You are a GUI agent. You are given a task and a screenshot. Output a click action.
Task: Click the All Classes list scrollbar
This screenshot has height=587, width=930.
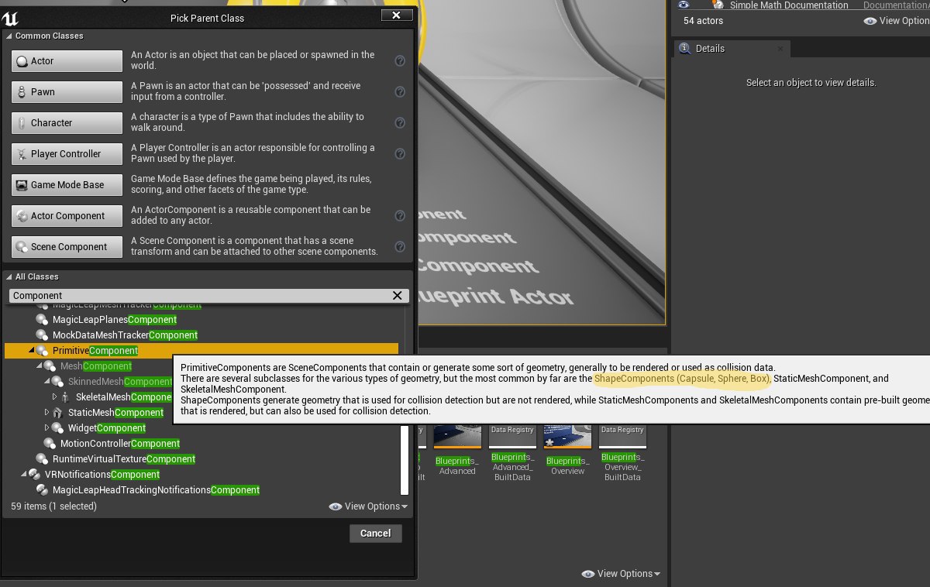(x=404, y=461)
